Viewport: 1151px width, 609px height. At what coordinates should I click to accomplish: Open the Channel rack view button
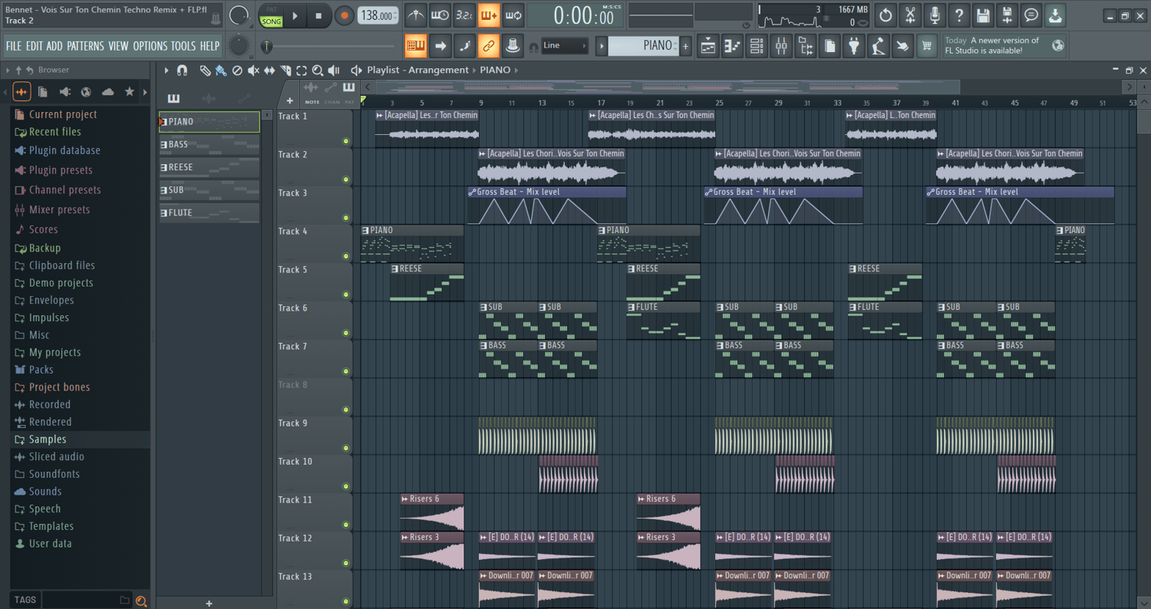(757, 46)
